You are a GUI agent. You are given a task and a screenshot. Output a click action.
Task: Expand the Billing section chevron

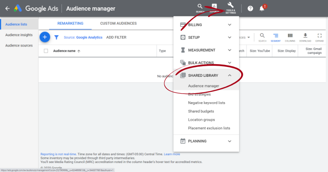(x=230, y=25)
